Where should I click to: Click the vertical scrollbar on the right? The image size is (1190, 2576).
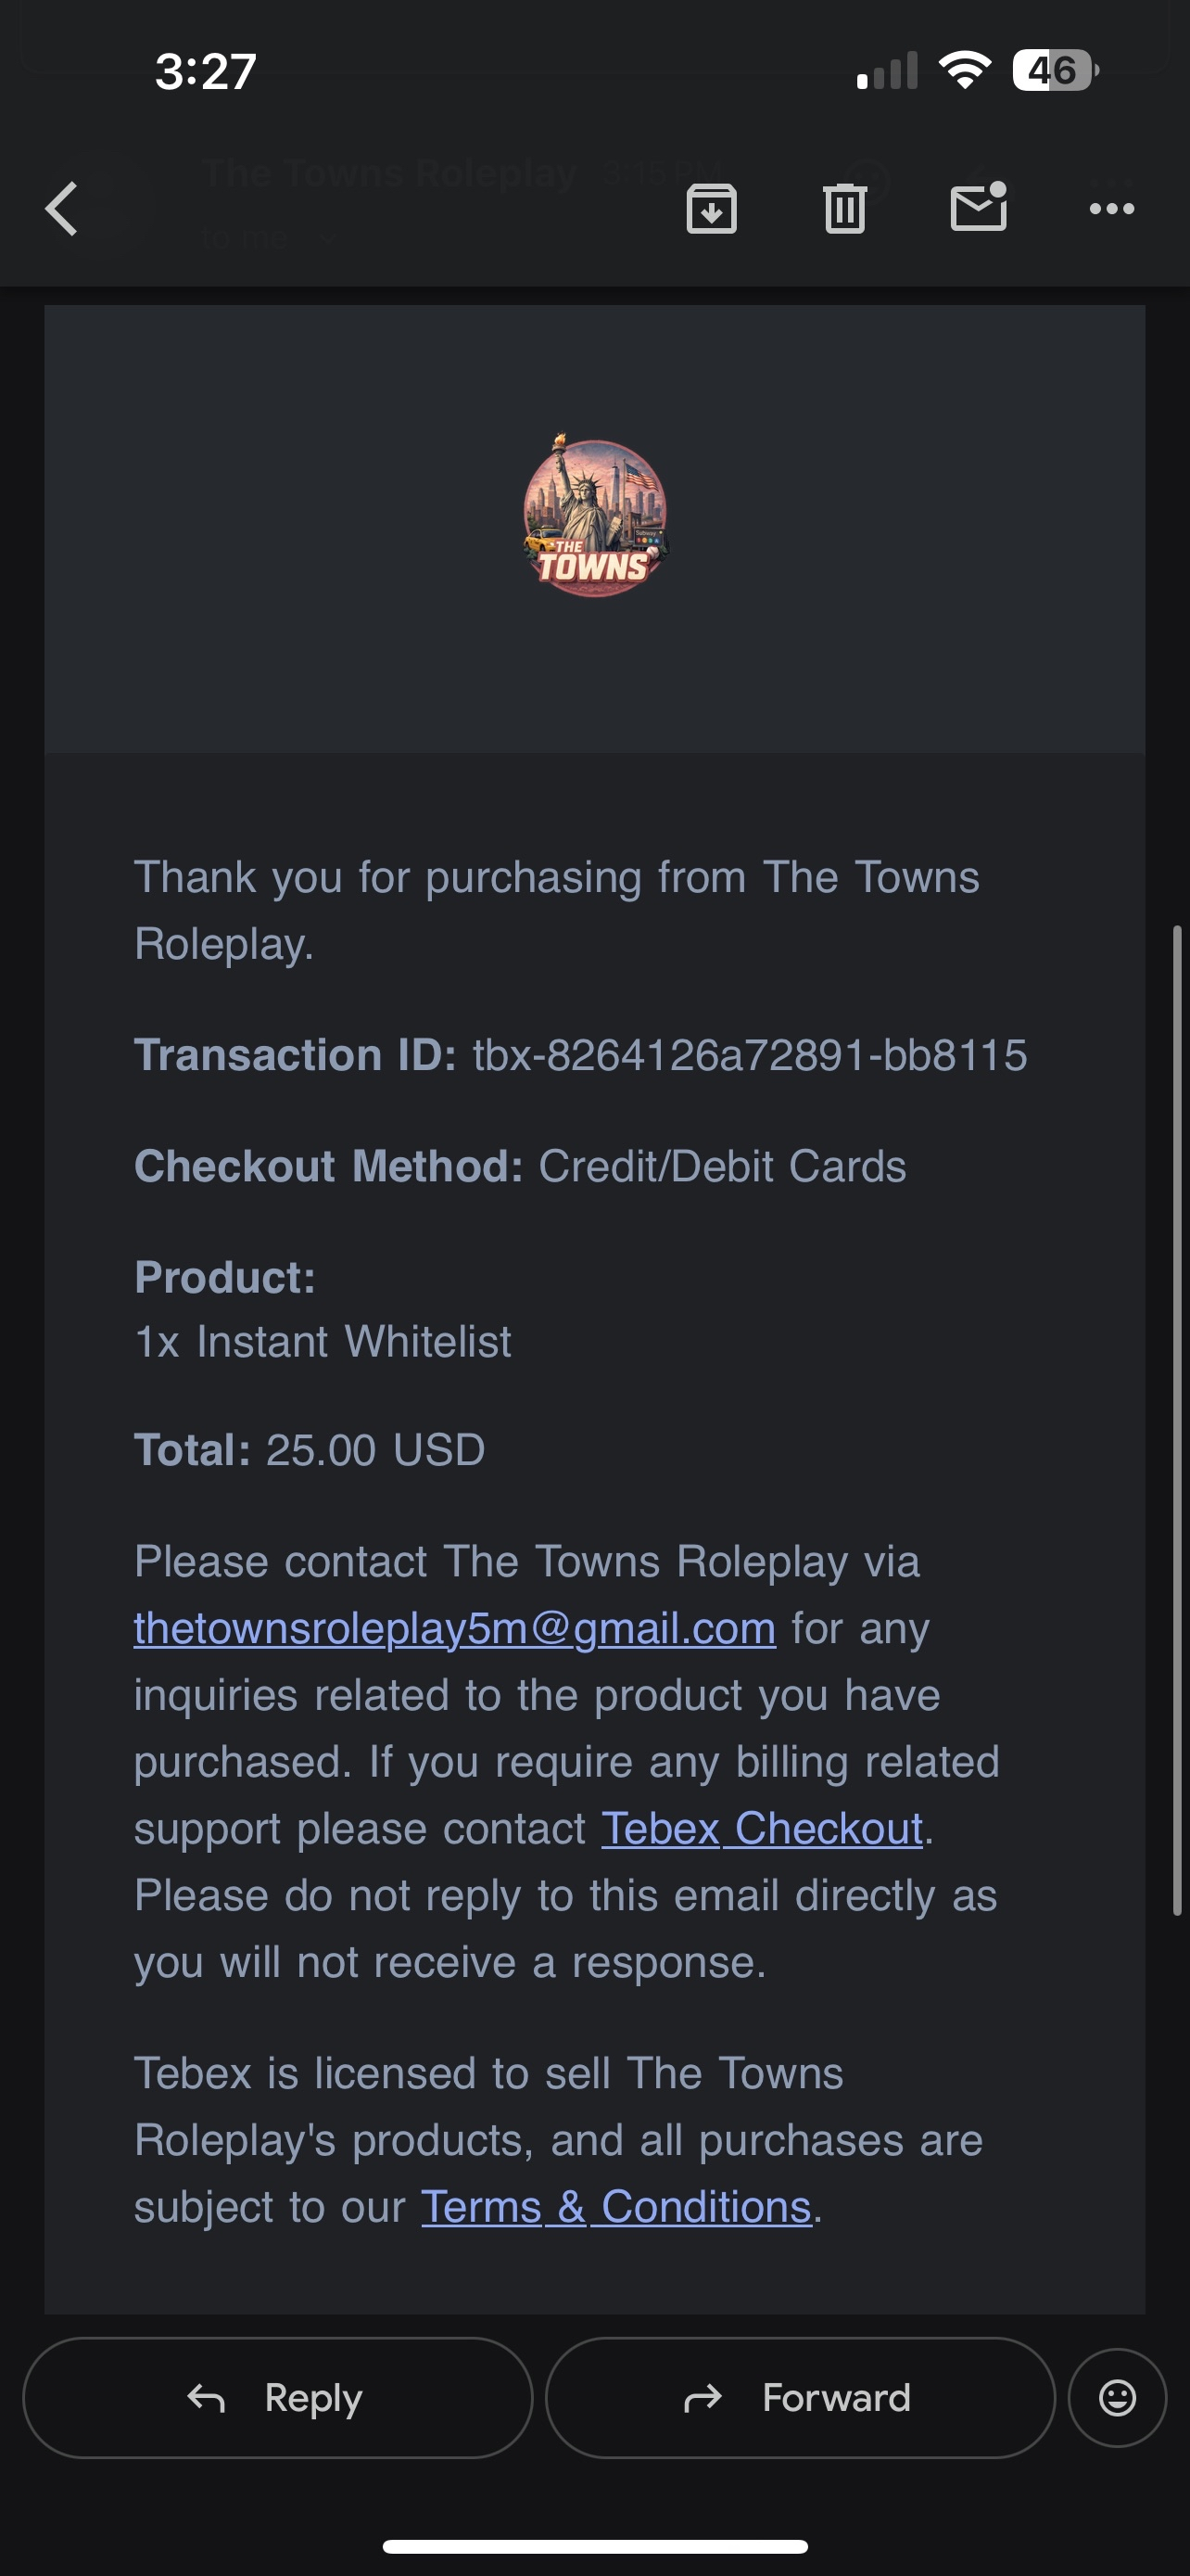click(x=1177, y=1420)
